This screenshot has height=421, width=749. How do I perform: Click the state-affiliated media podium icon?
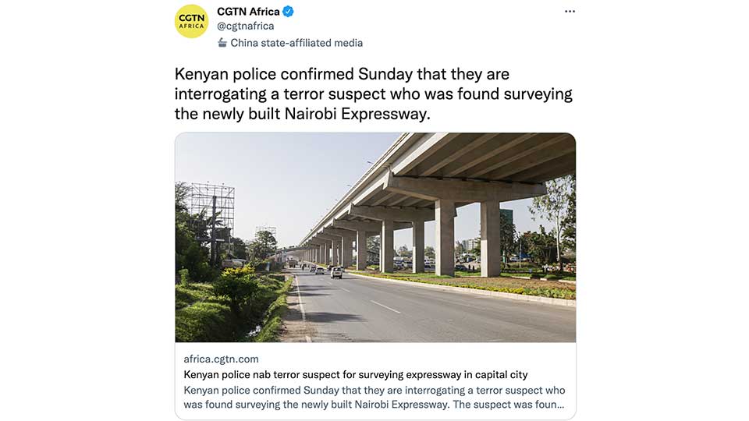222,43
